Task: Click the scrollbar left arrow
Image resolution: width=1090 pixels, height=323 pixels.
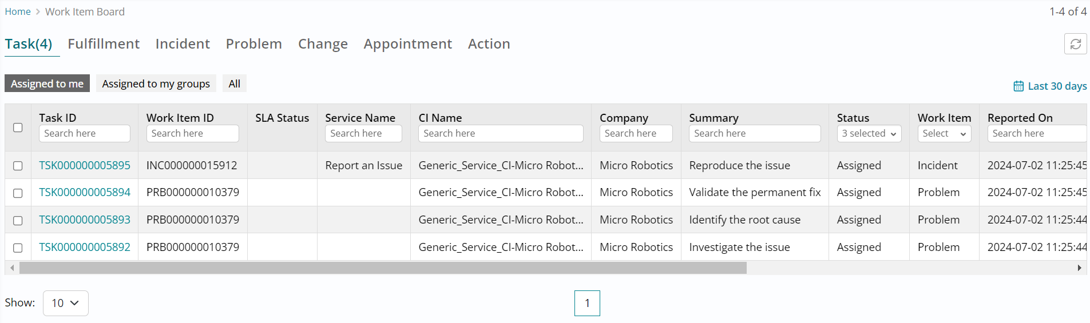Action: pos(12,268)
